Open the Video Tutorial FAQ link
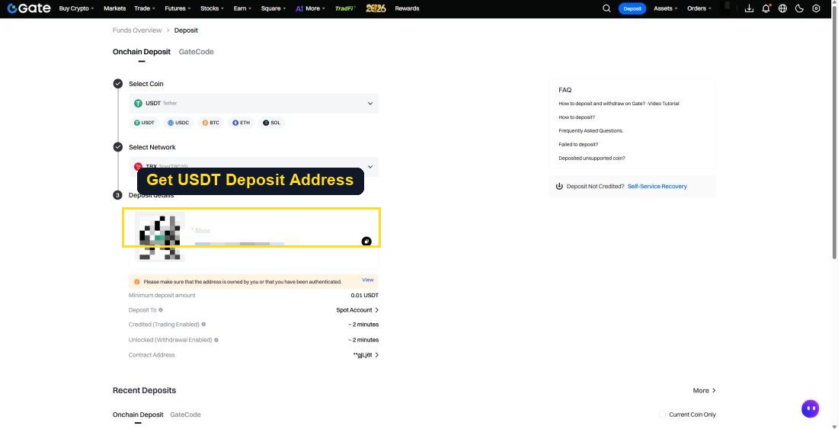Screen dimensions: 838x429 click(x=619, y=104)
